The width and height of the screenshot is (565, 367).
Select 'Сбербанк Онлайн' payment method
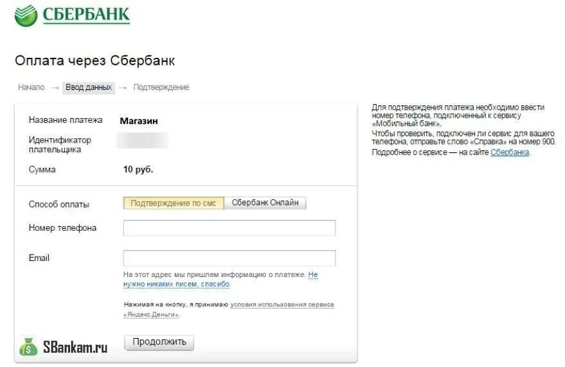265,202
